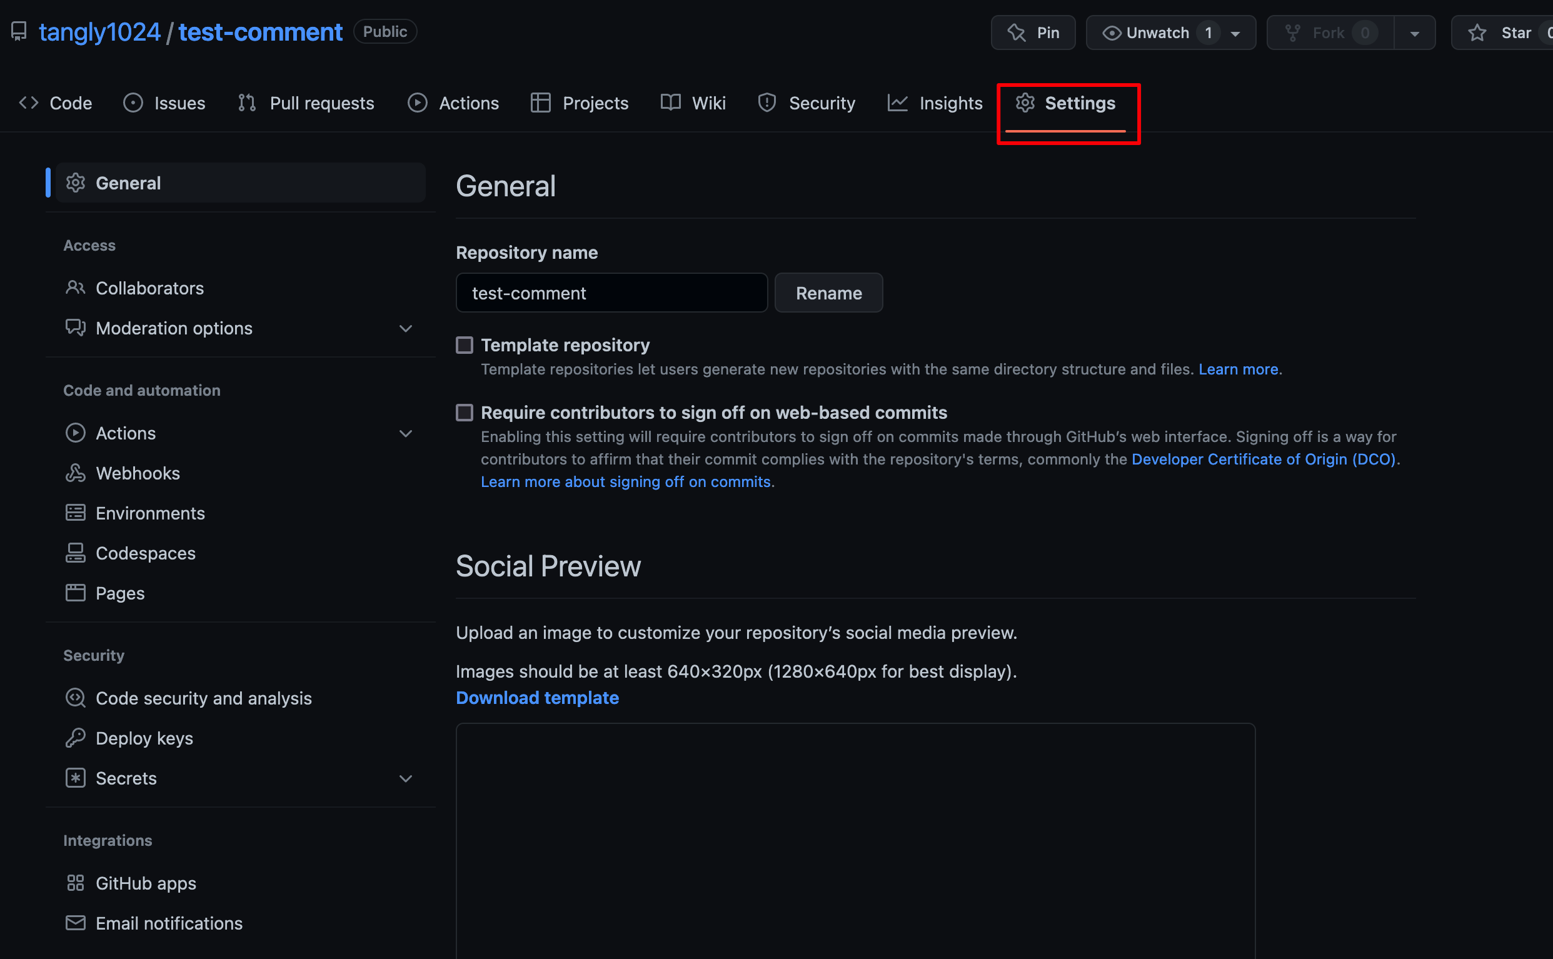The image size is (1553, 959).
Task: Click the Insights graph icon
Action: tap(897, 103)
